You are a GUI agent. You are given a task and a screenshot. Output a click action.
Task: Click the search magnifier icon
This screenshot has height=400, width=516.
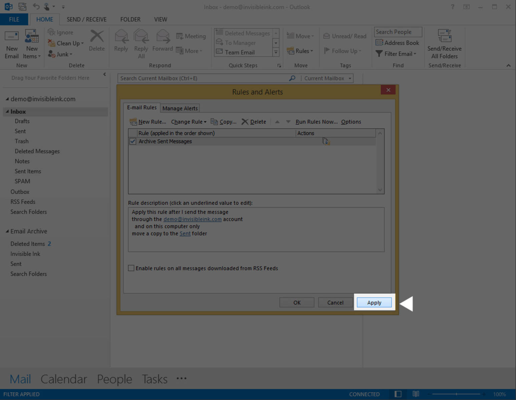tap(292, 78)
